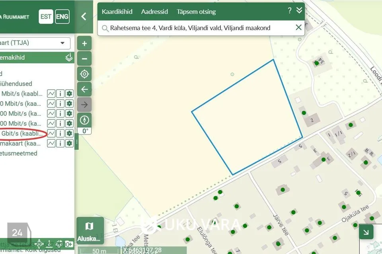Click the X:6463197.28 coordinate readout

pos(142,250)
